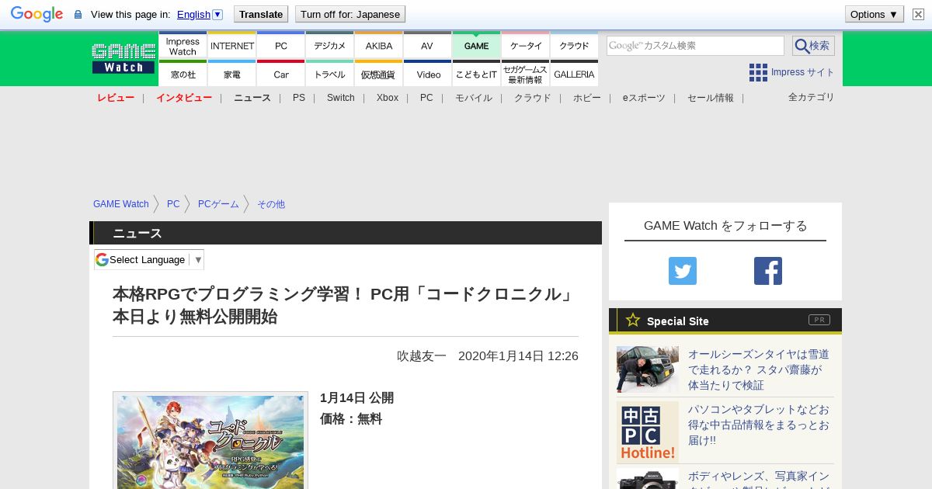Open the English language dropdown arrow
Screen dimensions: 932x489
pos(217,14)
